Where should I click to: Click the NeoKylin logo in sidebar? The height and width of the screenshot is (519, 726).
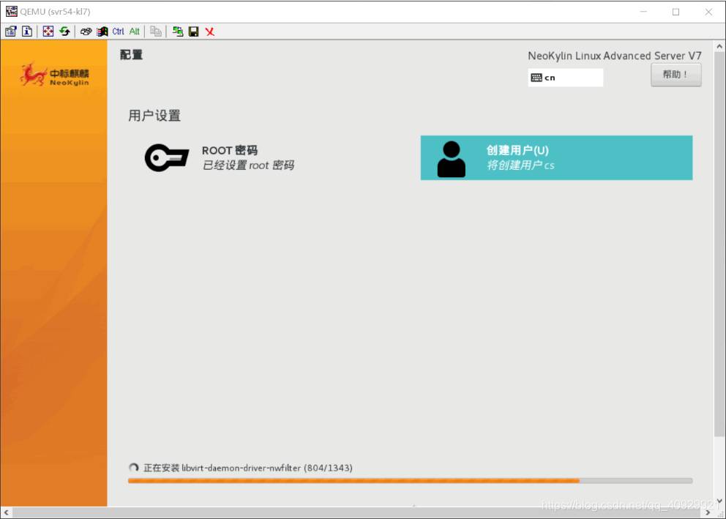tap(55, 75)
